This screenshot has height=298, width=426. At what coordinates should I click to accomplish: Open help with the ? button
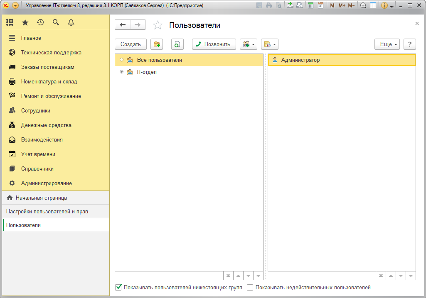click(x=410, y=44)
